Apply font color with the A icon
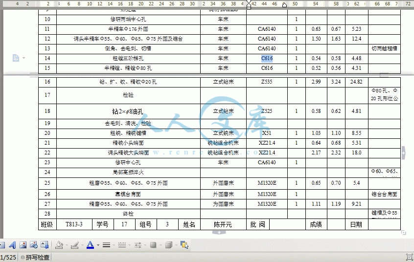This screenshot has height=262, width=414. [91, 245]
